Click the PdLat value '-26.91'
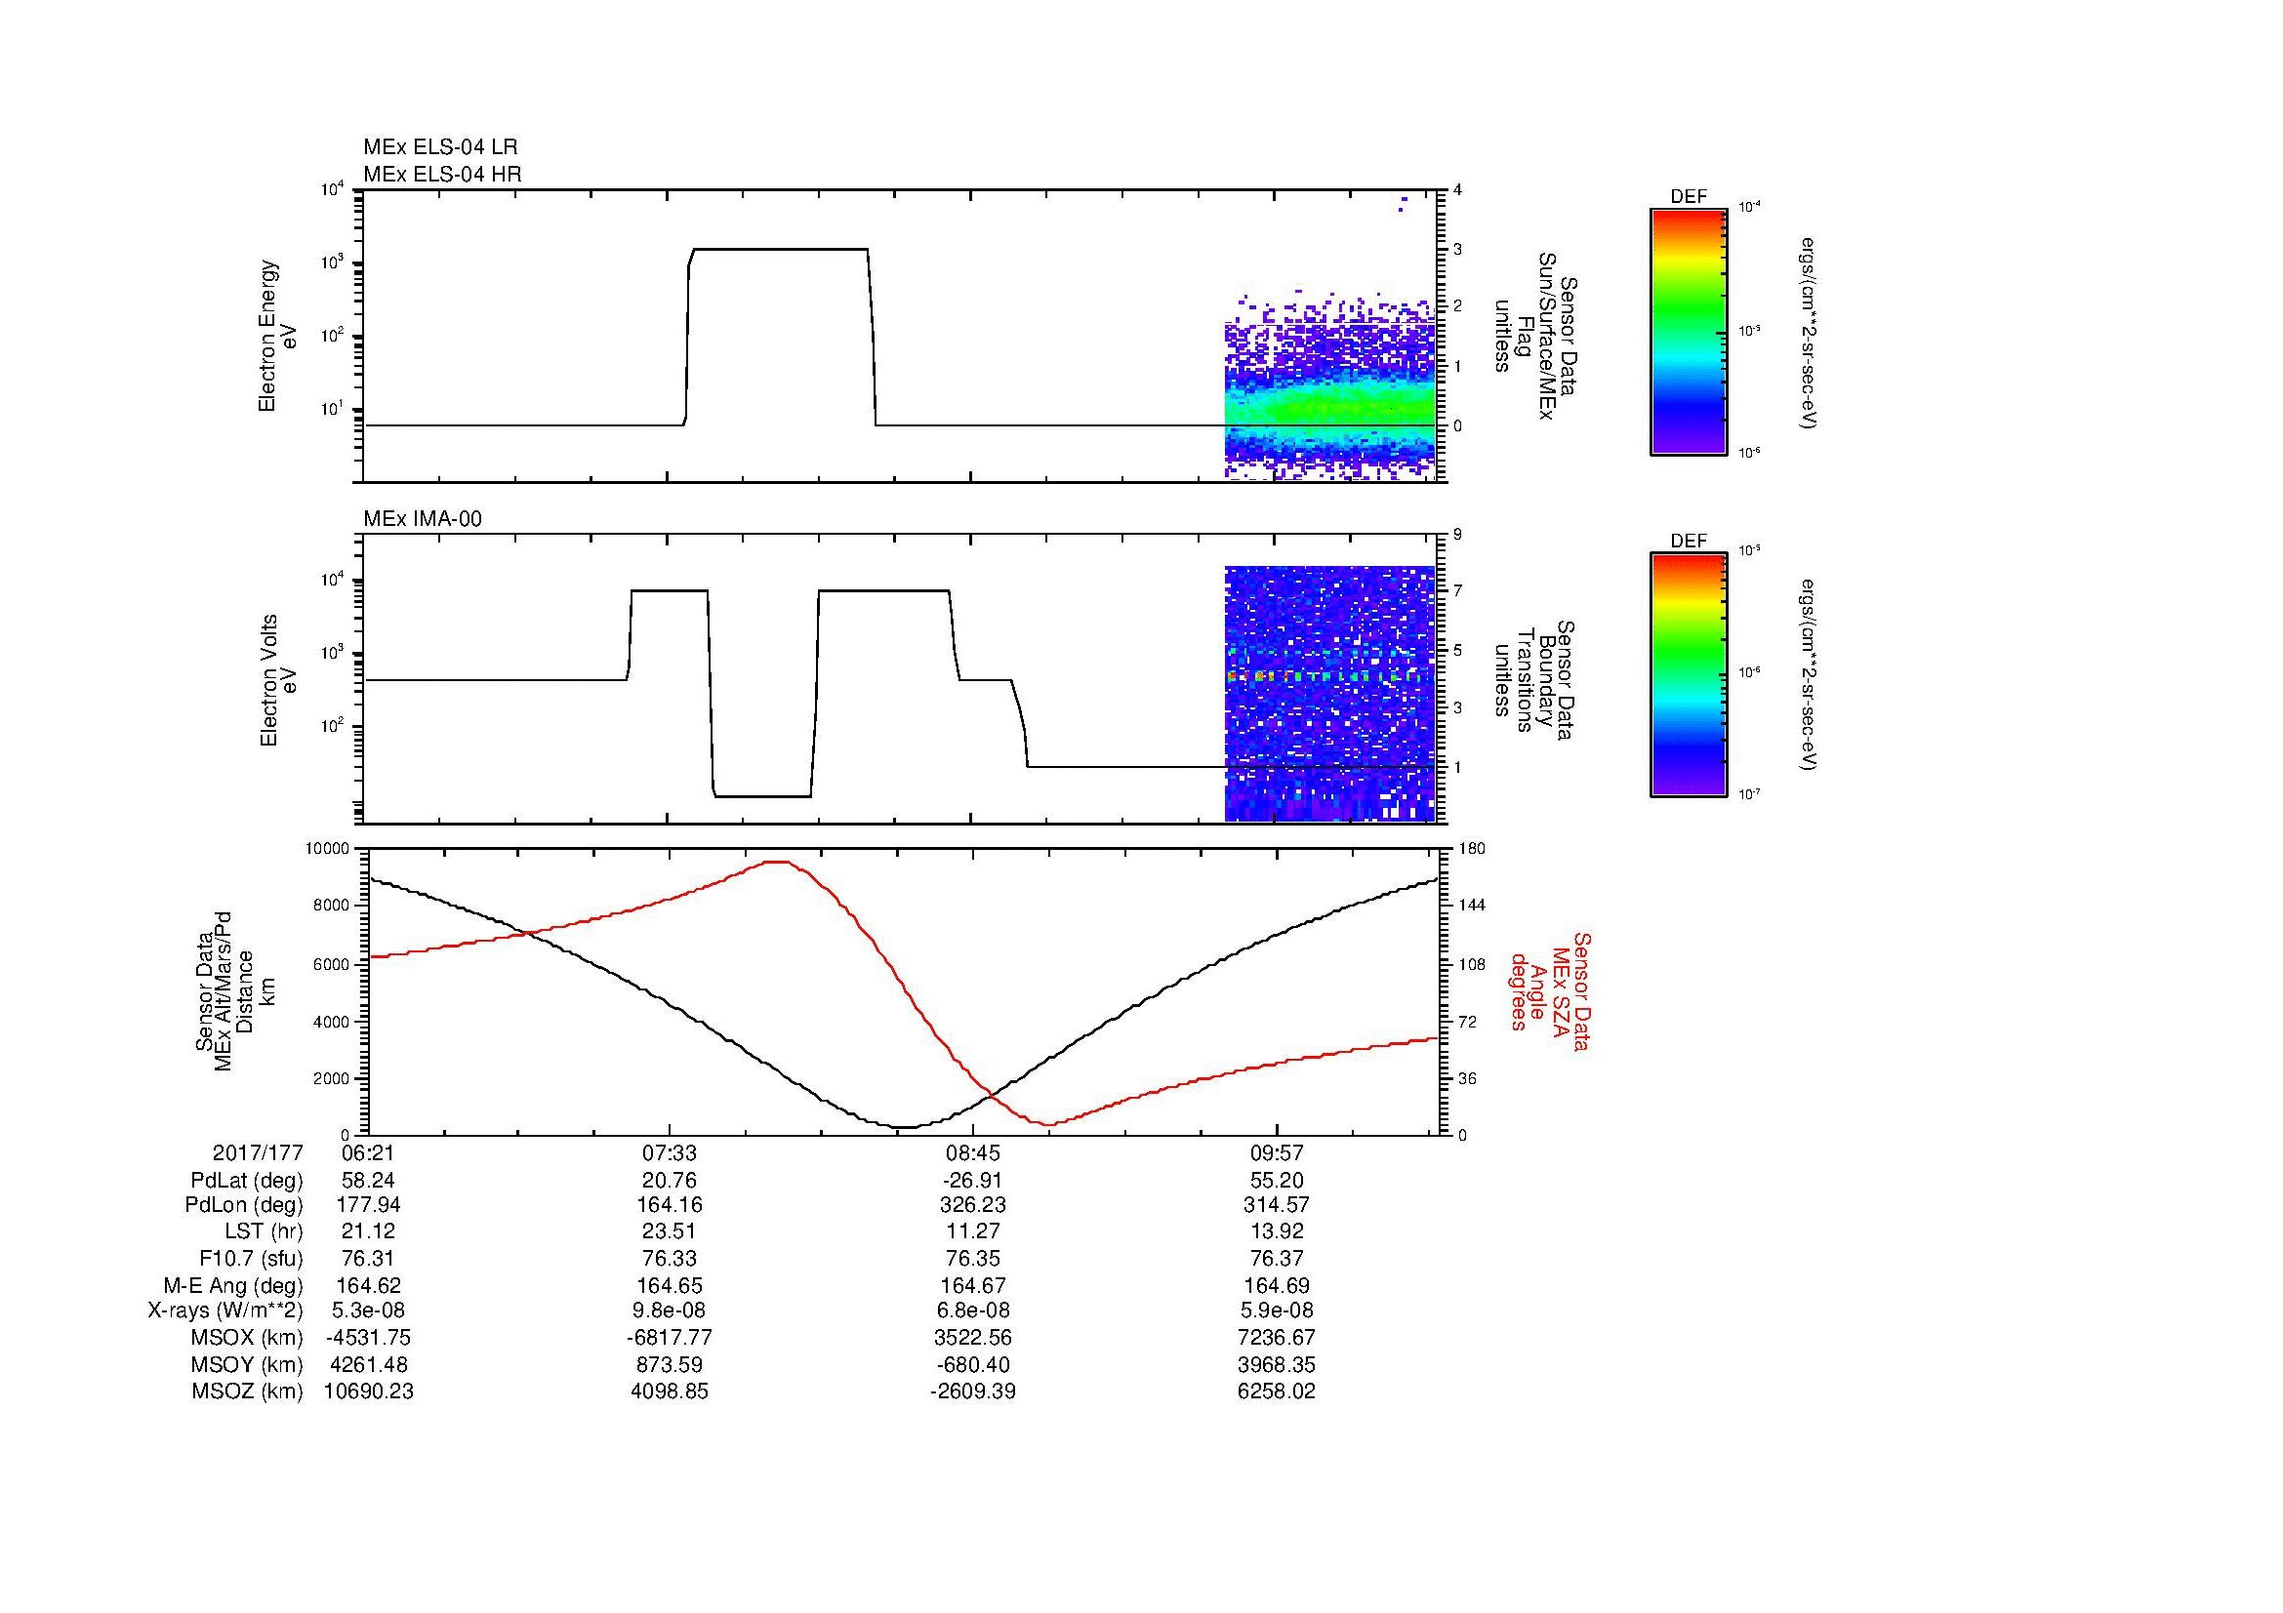The height and width of the screenshot is (1613, 2283). point(972,1181)
